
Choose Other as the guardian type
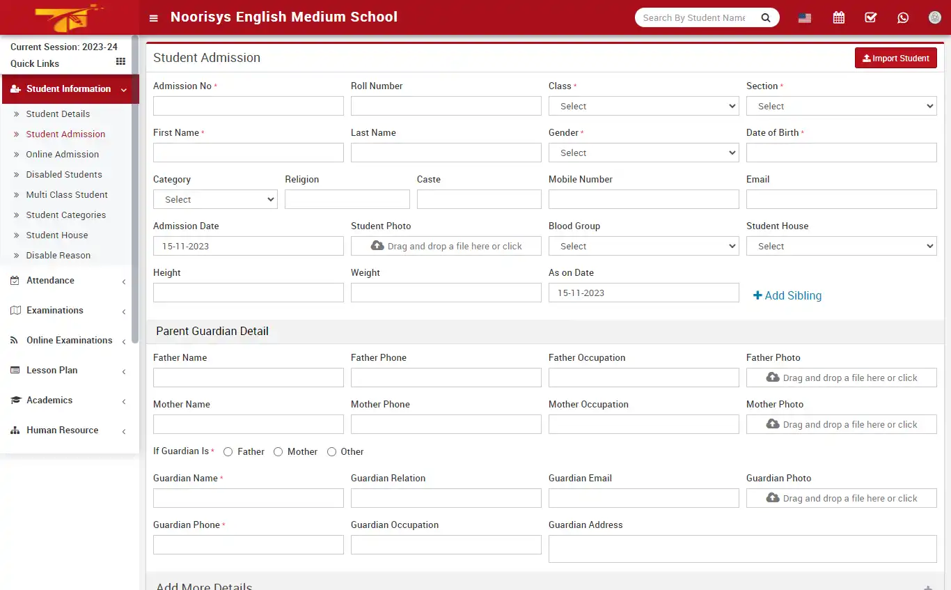click(332, 451)
